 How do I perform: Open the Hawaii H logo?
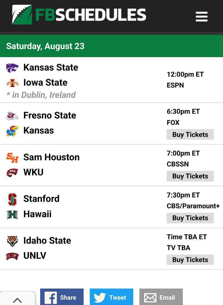click(x=13, y=215)
